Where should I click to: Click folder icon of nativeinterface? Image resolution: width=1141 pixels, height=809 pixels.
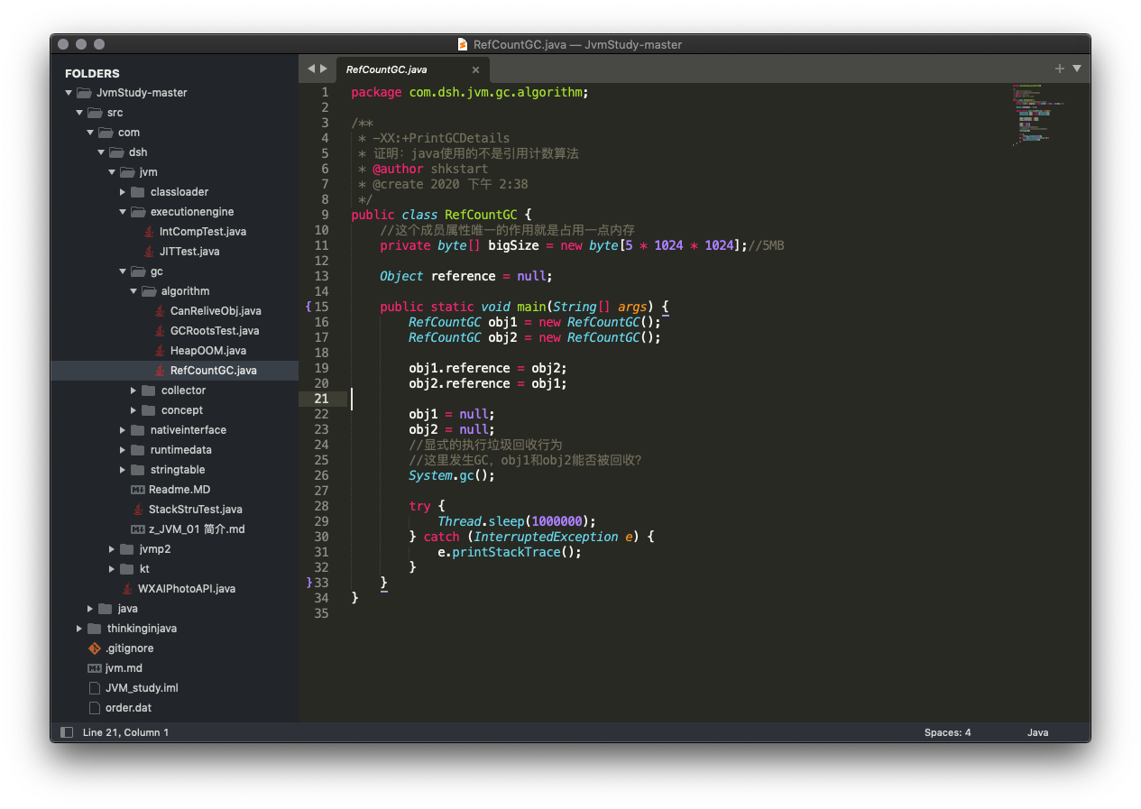point(137,430)
